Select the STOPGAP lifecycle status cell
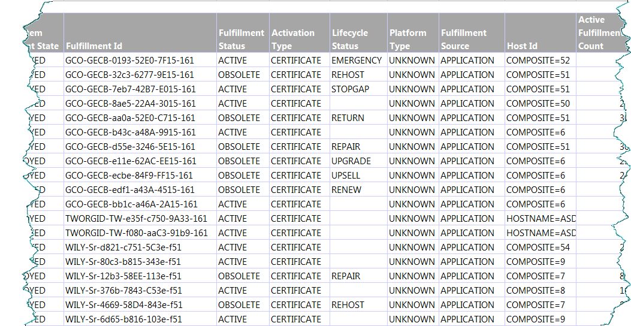 tap(351, 89)
